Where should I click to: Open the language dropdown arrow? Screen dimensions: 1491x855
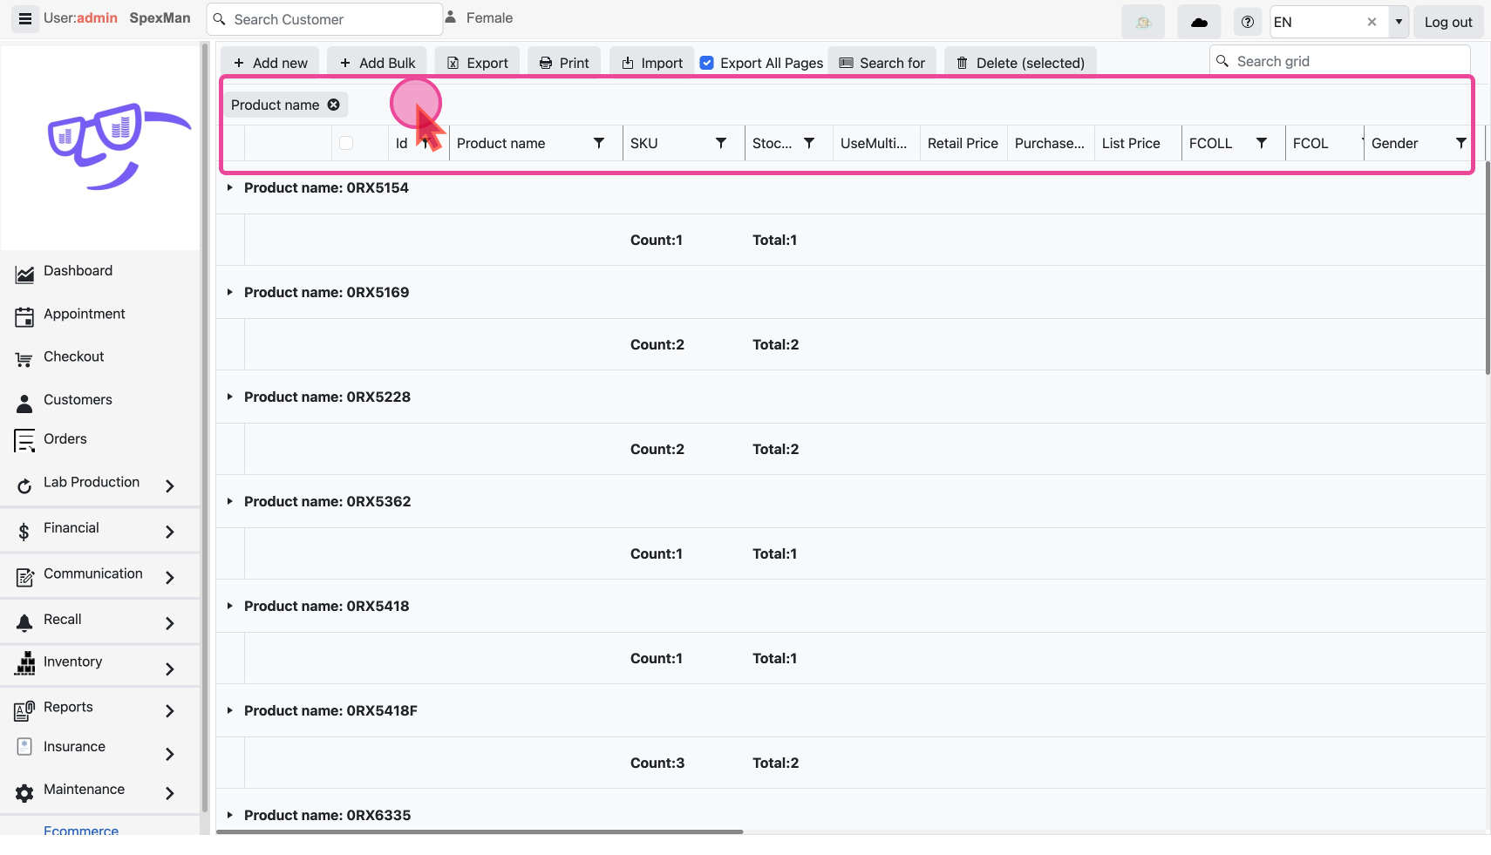pos(1399,22)
